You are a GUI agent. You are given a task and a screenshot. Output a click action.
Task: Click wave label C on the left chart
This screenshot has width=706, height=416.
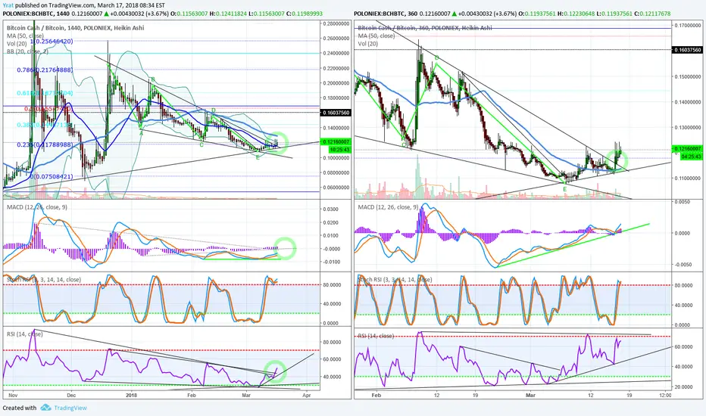201,144
